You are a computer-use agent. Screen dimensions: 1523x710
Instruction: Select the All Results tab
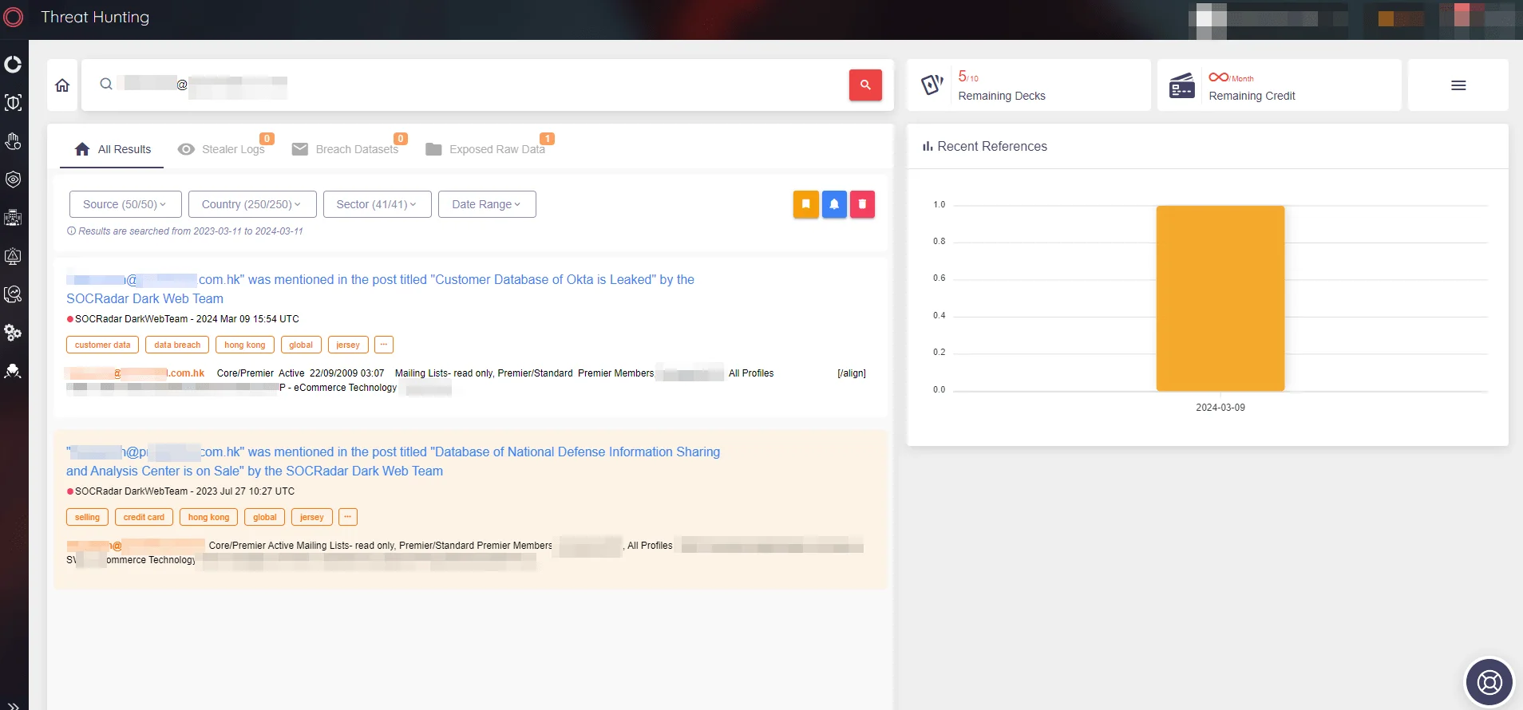click(113, 149)
